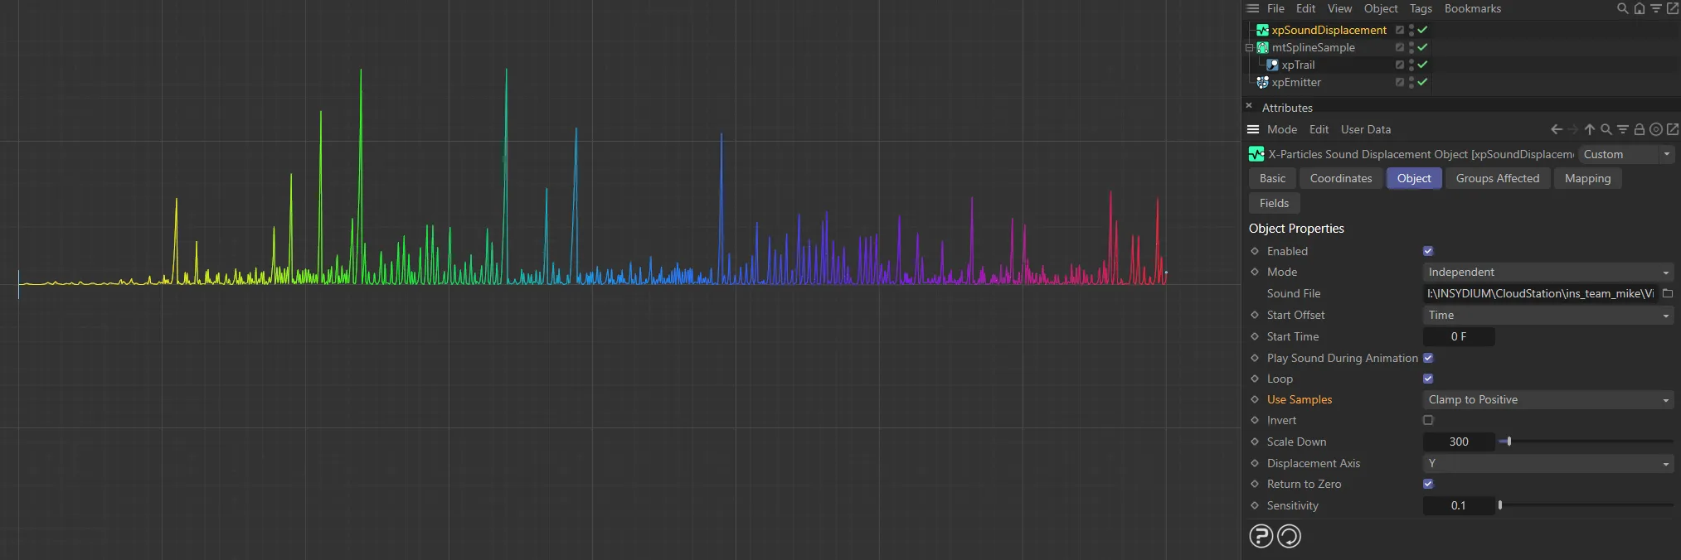The image size is (1681, 560).
Task: Open Attributes Manager in a new window
Action: point(1673,129)
